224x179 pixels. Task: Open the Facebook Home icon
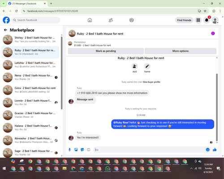[x=90, y=20]
